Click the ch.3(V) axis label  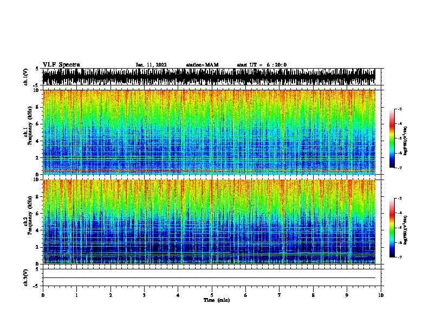point(26,277)
